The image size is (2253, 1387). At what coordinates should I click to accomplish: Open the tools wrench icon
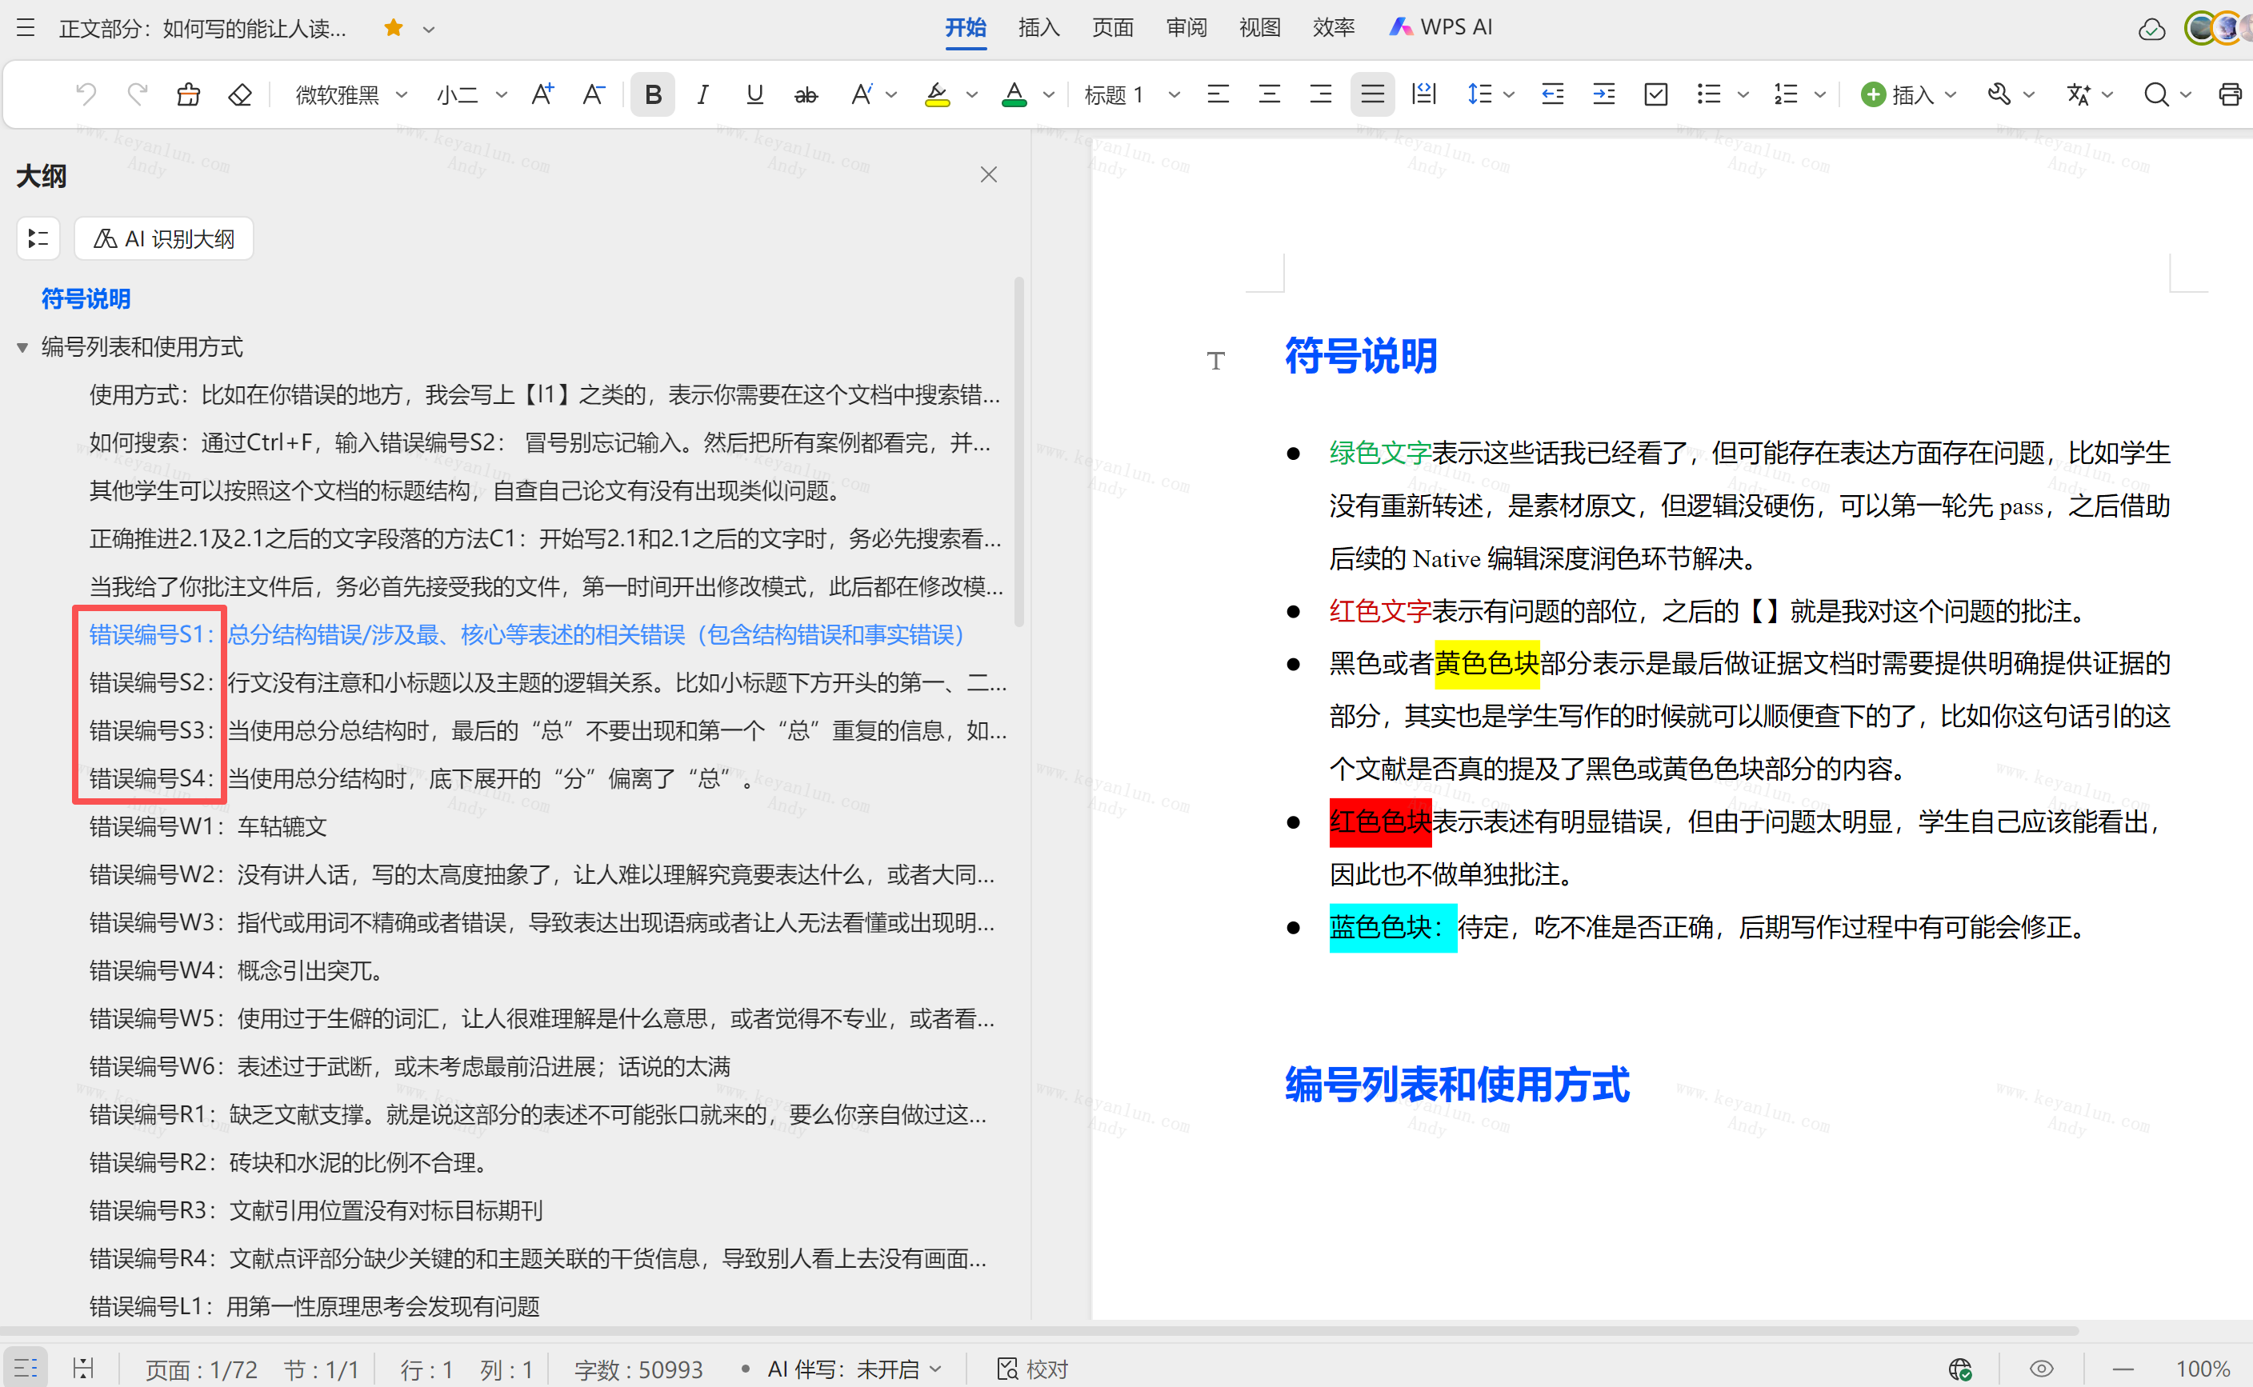click(1998, 94)
